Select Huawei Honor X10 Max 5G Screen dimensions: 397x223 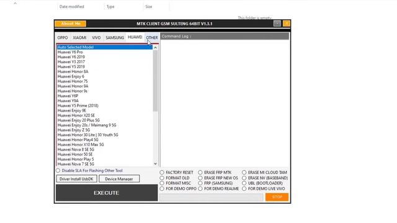coord(105,144)
